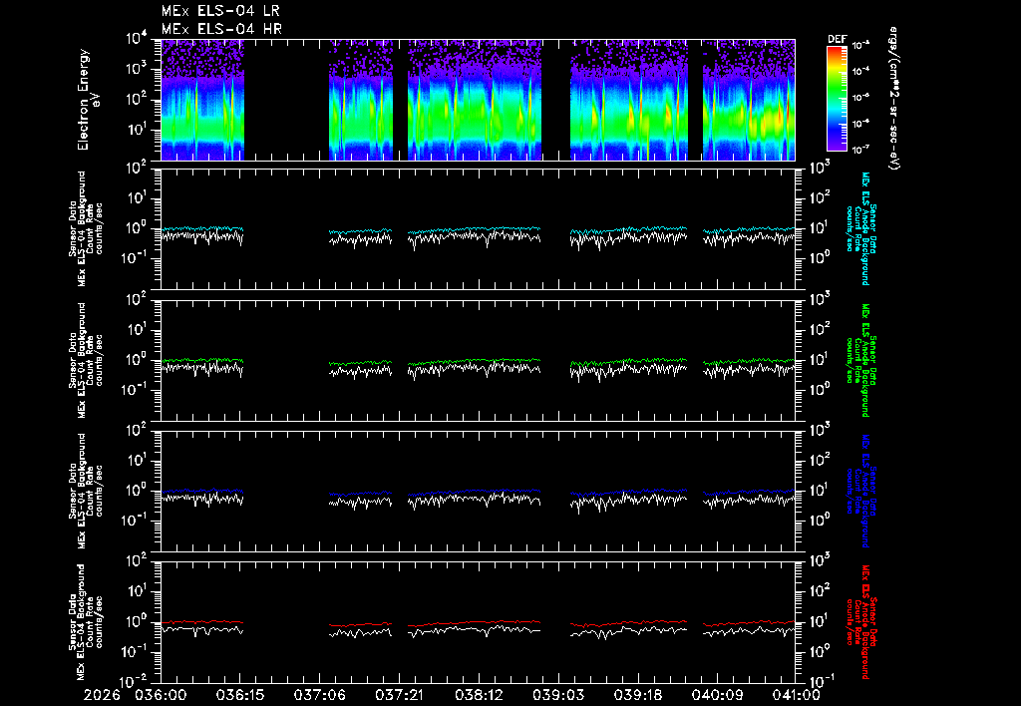The width and height of the screenshot is (1021, 706).
Task: Click the 10^4 tick on the electron energy axis
Action: point(137,39)
